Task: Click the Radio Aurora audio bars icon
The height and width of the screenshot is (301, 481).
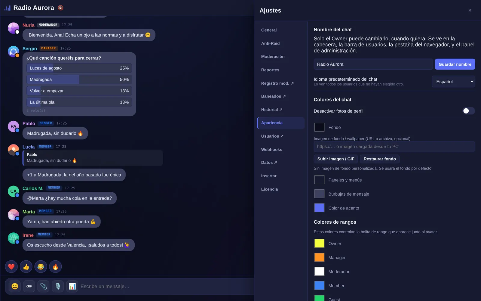Action: tap(8, 8)
